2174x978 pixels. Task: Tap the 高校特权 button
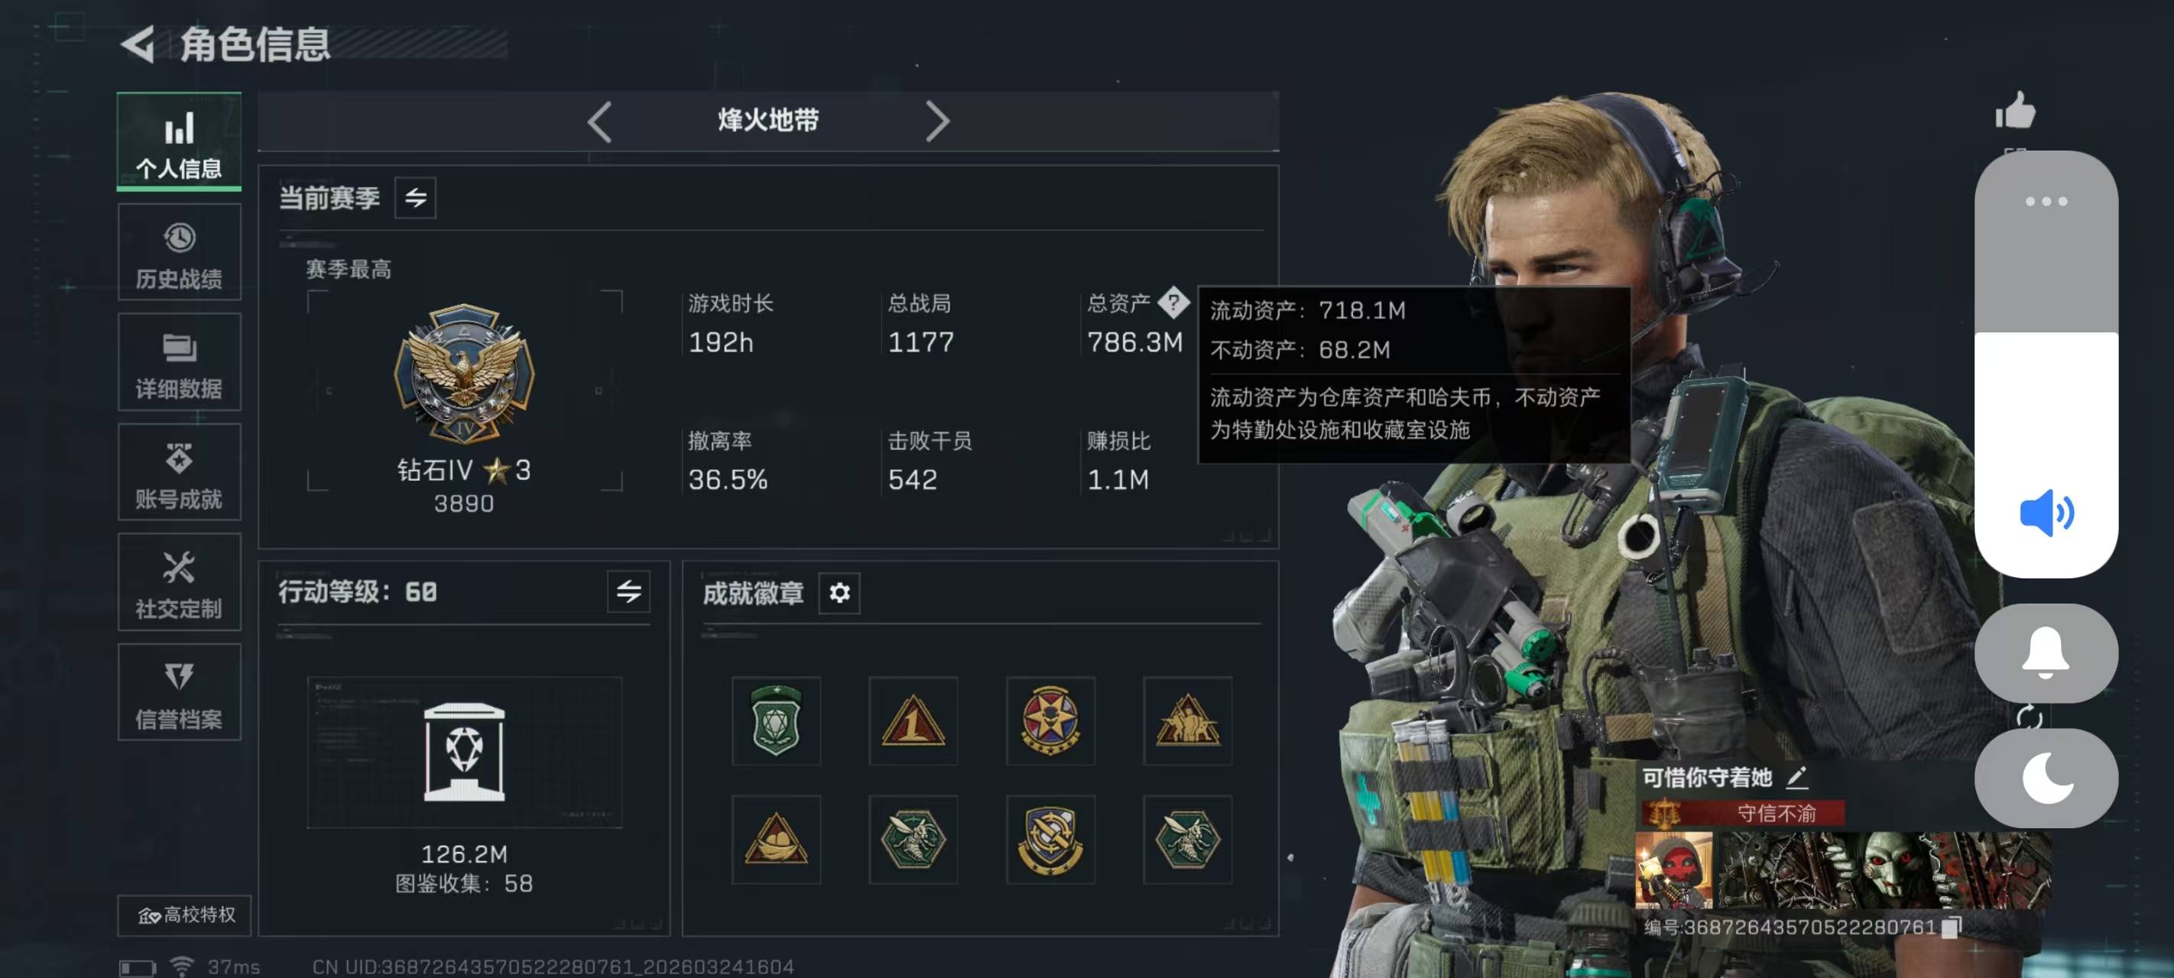tap(185, 915)
